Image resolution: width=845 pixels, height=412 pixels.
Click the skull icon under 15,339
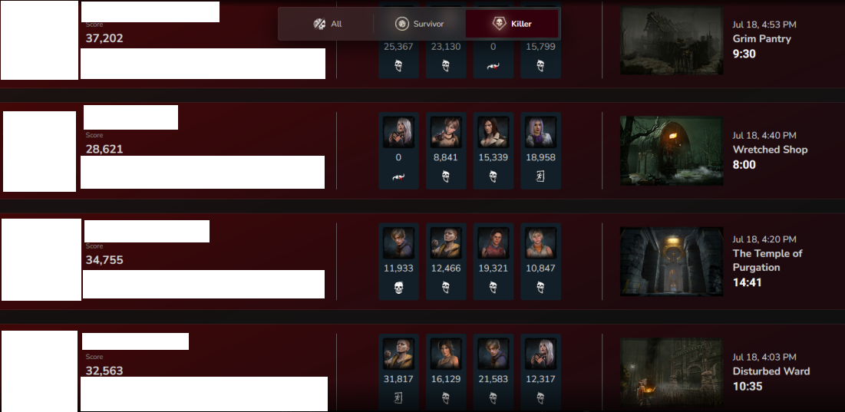click(493, 176)
